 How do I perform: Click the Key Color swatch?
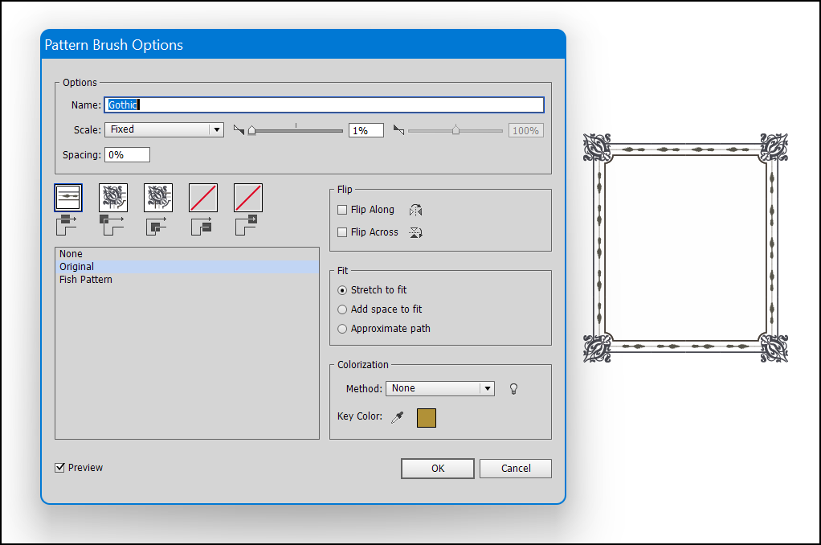(427, 417)
